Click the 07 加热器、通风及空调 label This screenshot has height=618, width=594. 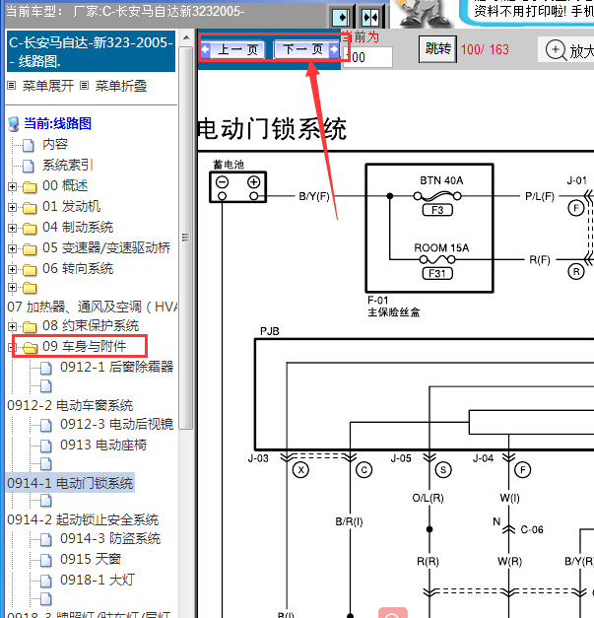(x=93, y=307)
